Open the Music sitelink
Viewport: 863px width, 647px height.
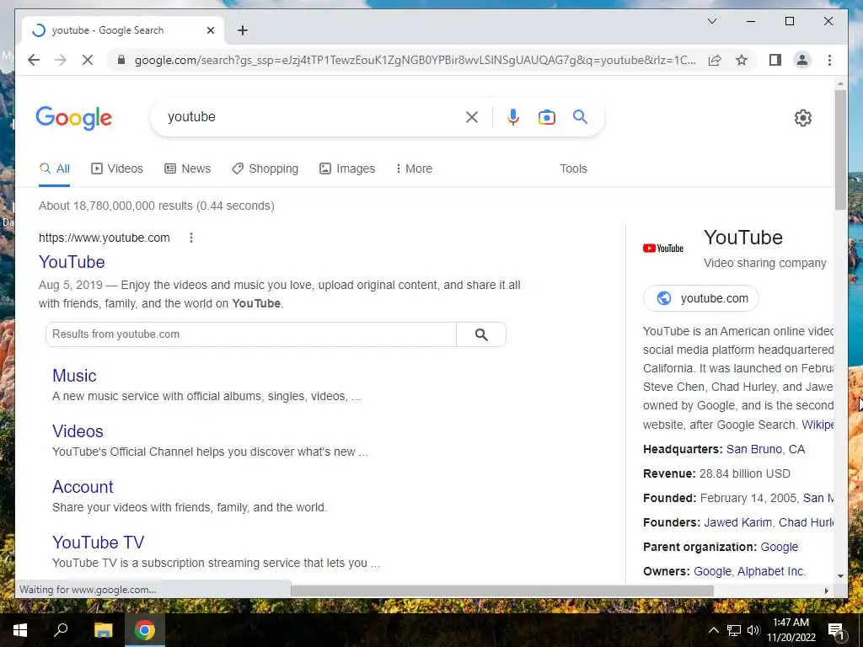(74, 376)
